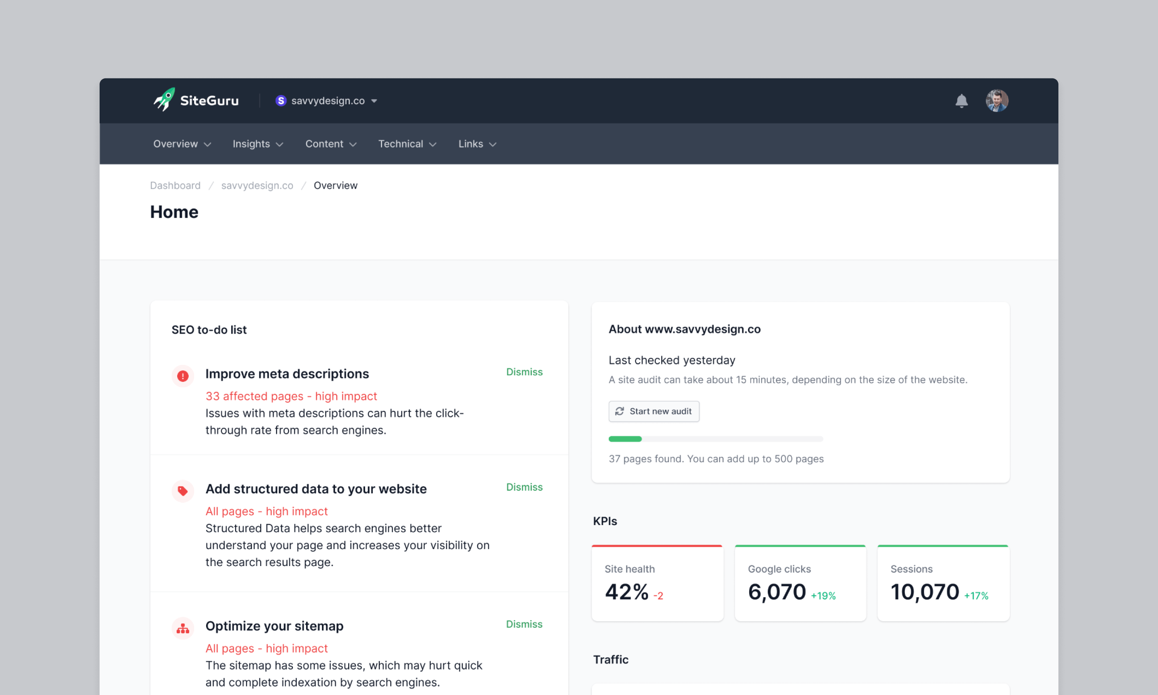Click the purple S site badge icon
The height and width of the screenshot is (695, 1158).
[281, 101]
